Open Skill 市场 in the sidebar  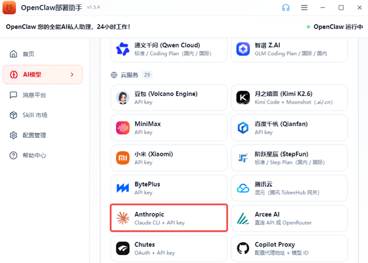(42, 115)
